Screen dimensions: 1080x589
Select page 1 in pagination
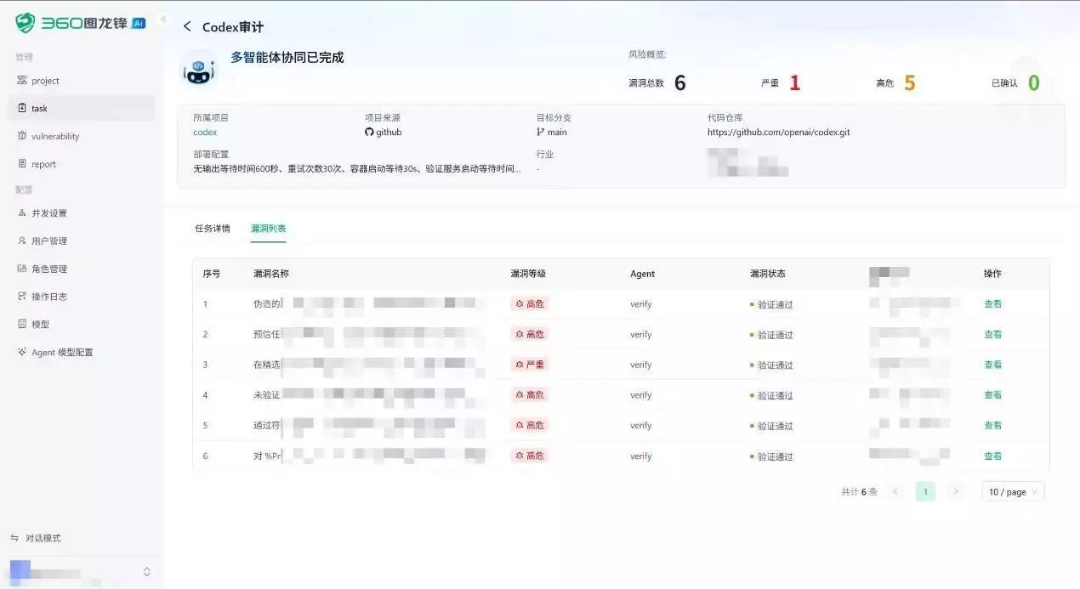pyautogui.click(x=925, y=491)
